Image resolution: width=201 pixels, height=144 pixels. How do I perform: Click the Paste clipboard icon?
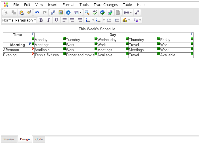[x=21, y=12]
